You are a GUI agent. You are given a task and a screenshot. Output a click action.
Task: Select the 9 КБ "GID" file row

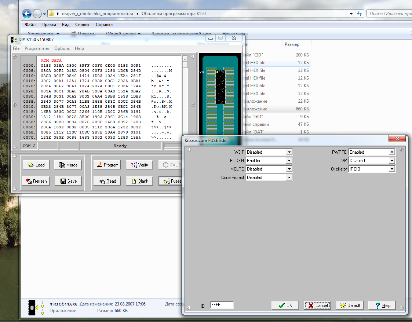[x=277, y=116]
